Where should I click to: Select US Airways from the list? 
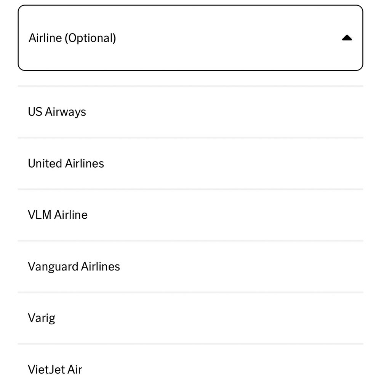pyautogui.click(x=57, y=112)
